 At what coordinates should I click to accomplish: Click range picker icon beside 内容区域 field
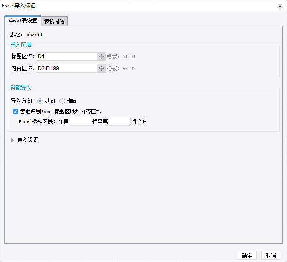101,68
